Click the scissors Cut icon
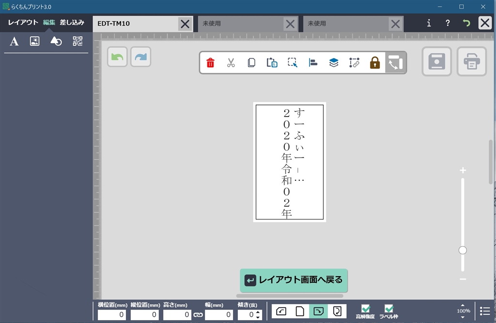This screenshot has height=323, width=496. [x=231, y=62]
